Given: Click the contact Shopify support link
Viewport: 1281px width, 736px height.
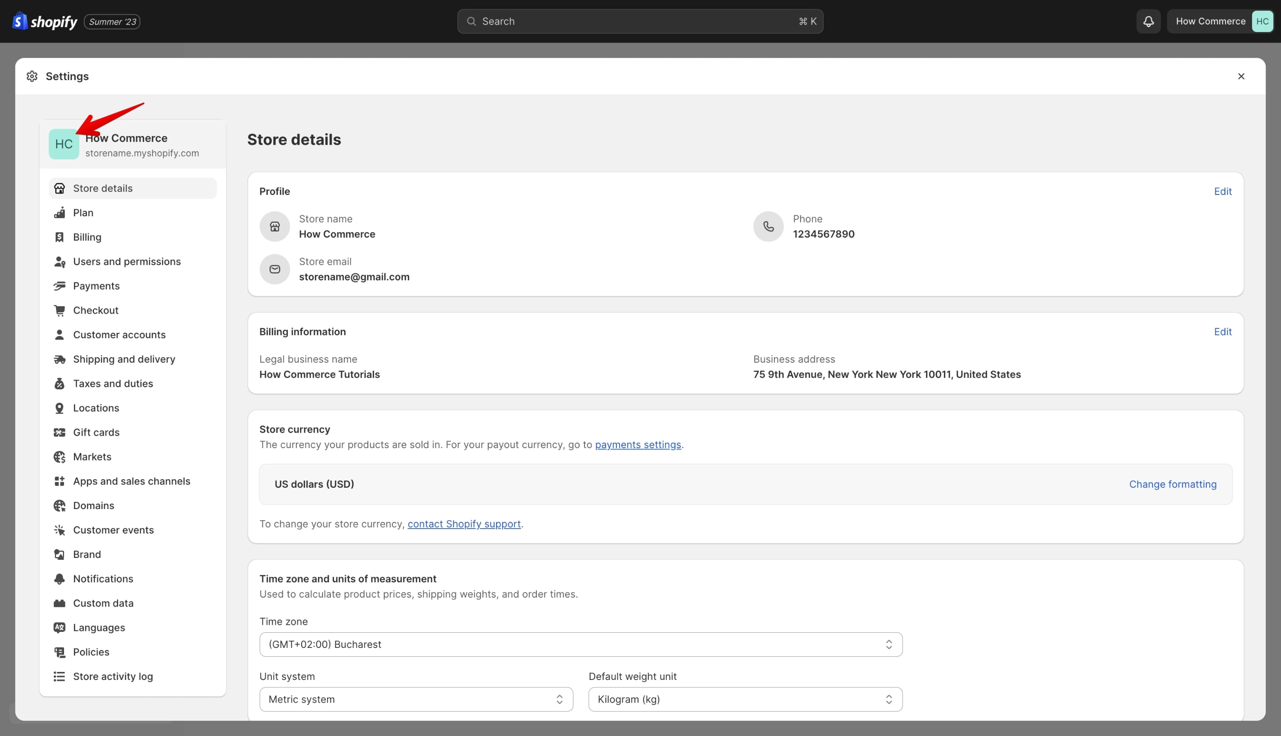Looking at the screenshot, I should (x=464, y=524).
